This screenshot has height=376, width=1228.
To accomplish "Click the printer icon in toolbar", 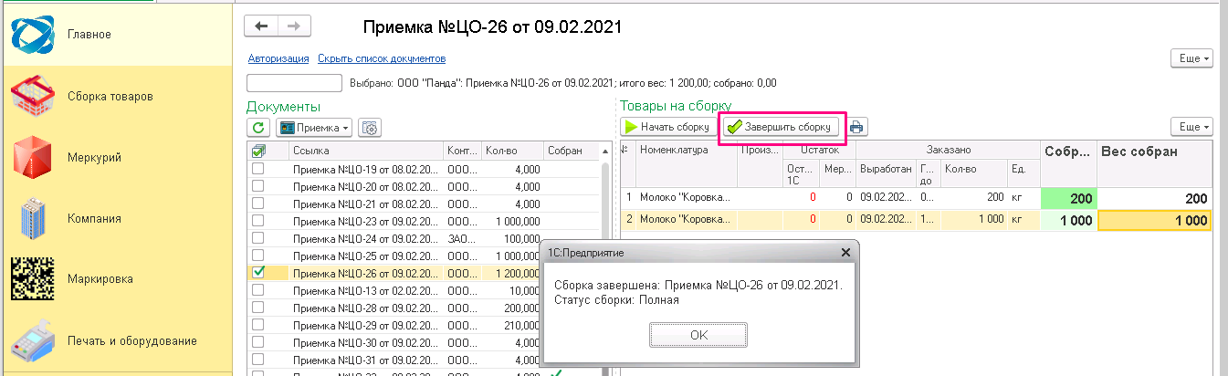I will (x=857, y=127).
